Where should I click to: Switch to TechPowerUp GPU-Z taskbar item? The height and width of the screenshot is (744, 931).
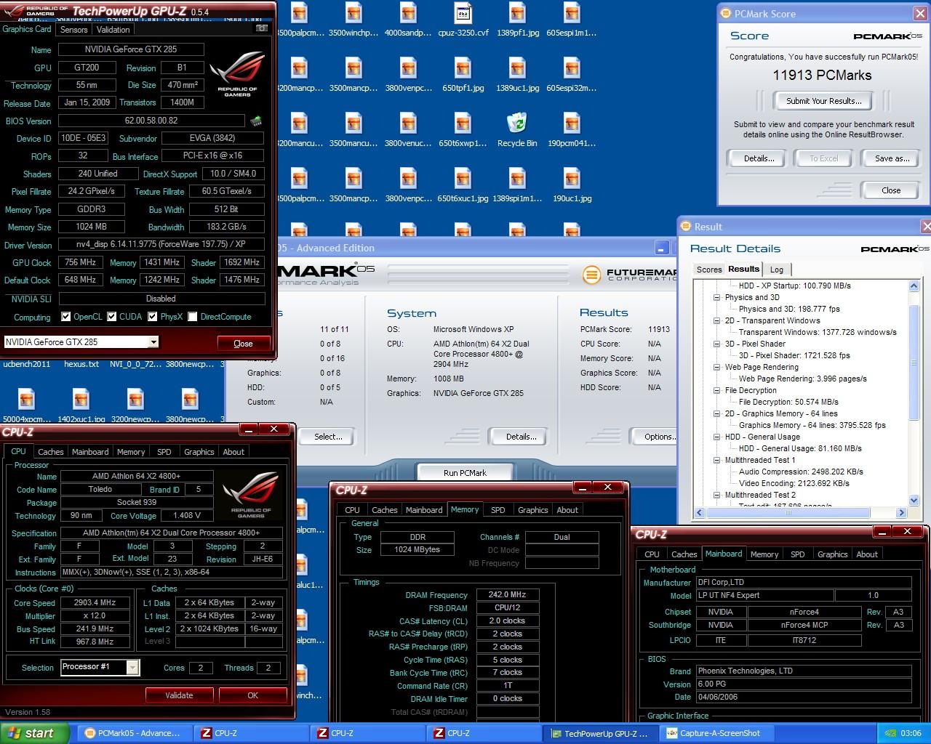(x=599, y=733)
